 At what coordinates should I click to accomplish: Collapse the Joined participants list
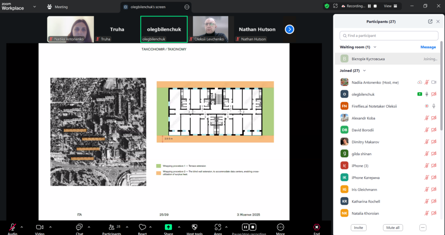(x=364, y=70)
